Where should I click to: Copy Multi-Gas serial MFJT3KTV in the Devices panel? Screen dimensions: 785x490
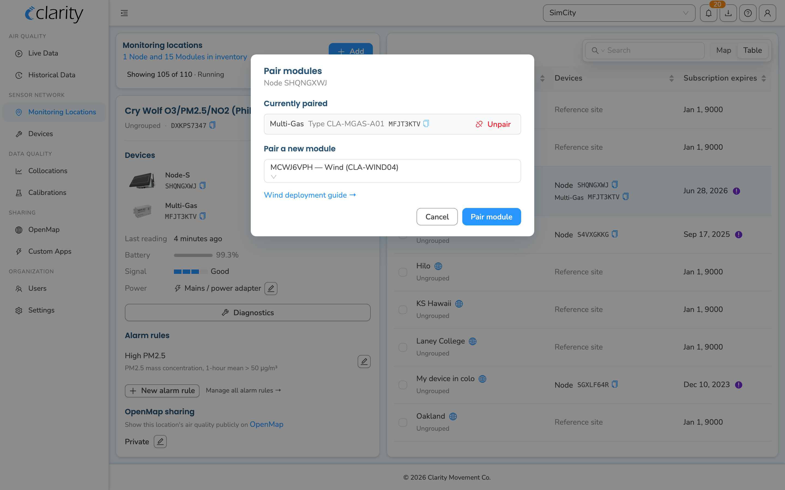[203, 216]
